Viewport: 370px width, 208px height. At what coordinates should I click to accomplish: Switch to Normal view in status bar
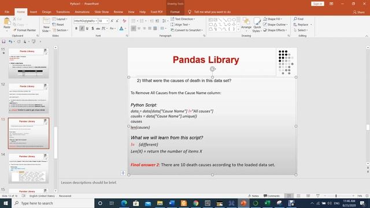tap(289, 196)
